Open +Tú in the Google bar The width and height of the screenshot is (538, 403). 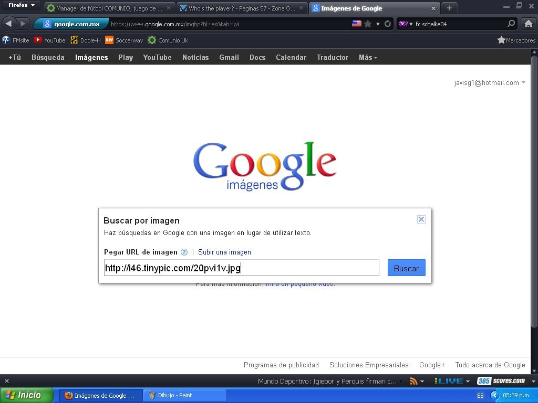click(x=15, y=58)
